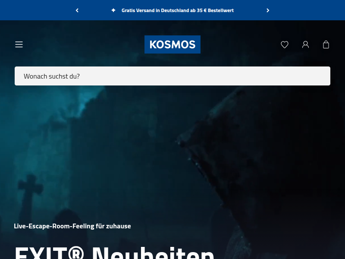345x259 pixels.
Task: Click 'Live-Escape-Room-Feeling für zuhause' text
Action: click(x=72, y=226)
